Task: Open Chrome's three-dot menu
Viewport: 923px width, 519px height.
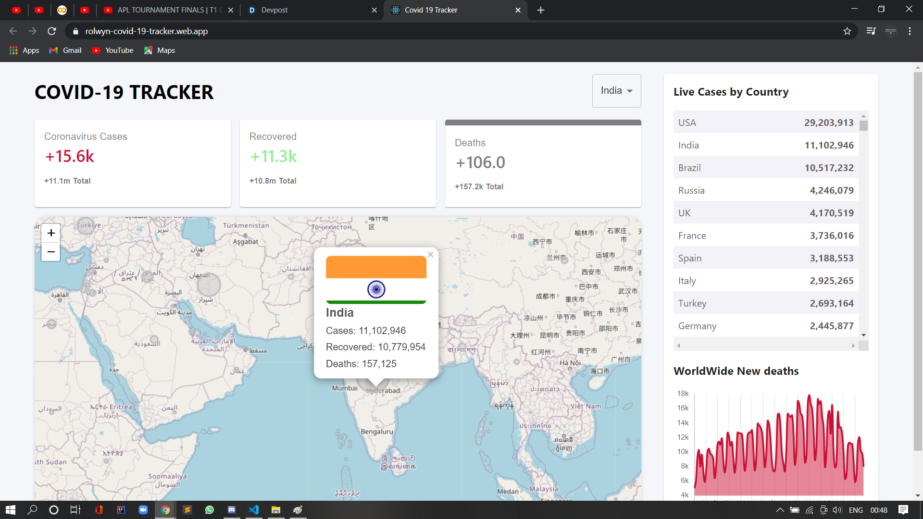Action: [910, 31]
